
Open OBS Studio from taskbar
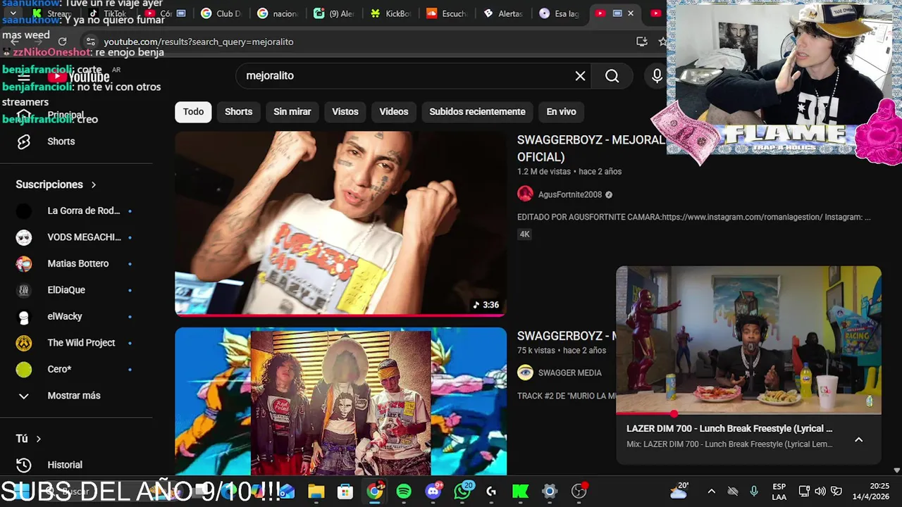point(579,492)
